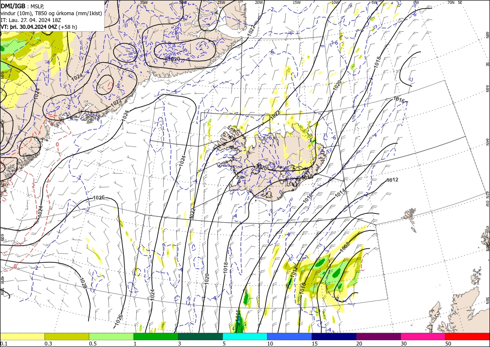Click the legend value "50"
Viewport: 490px width, 347px height.
coord(448,344)
